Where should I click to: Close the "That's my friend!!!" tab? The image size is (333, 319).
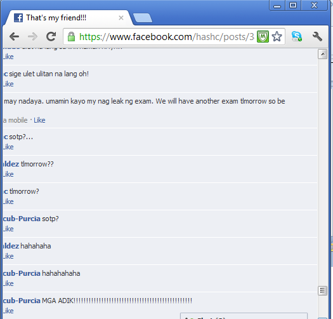point(121,18)
